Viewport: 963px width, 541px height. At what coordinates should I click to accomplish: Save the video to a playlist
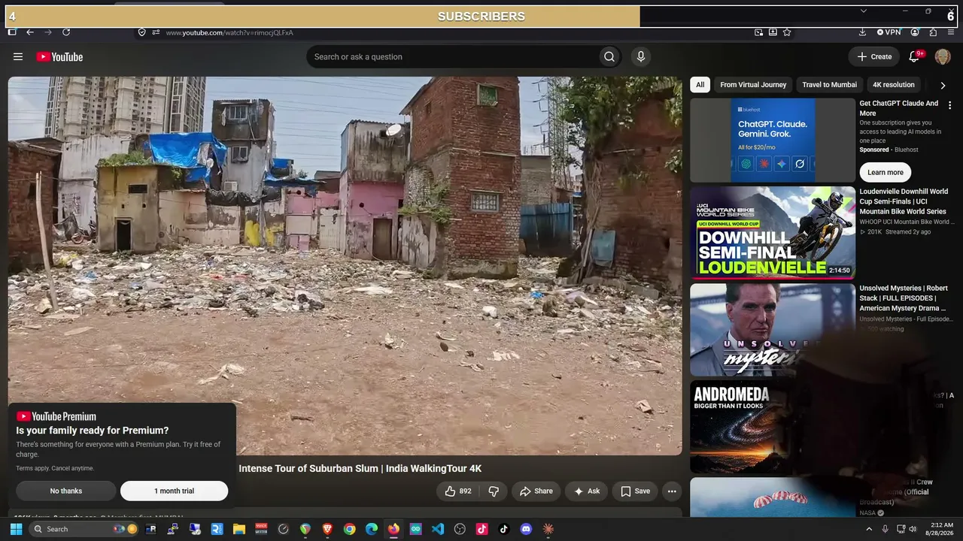(x=636, y=491)
